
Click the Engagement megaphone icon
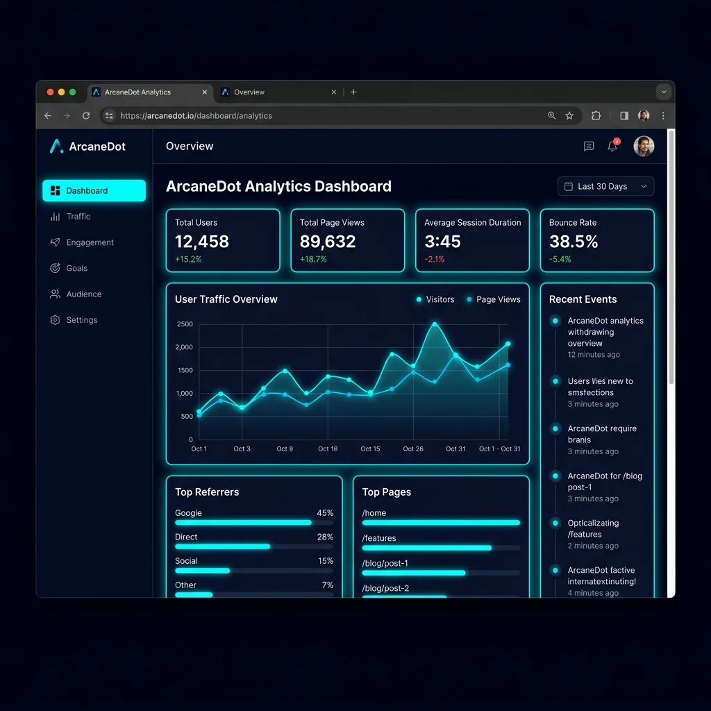click(x=55, y=242)
